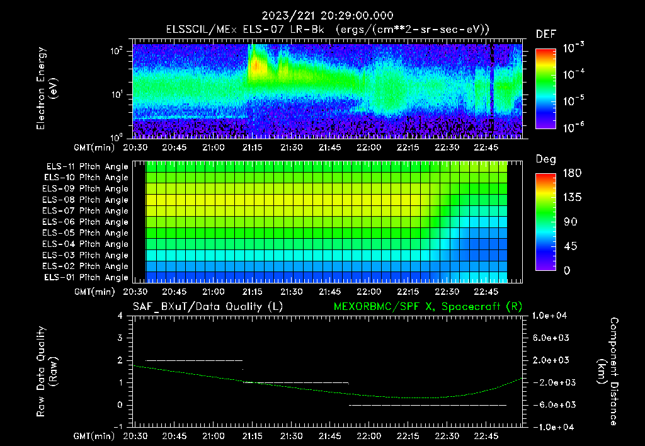Screen dimensions: 645x446
Task: Click the ELS-10 Pitch Angle row label
Action: (x=86, y=178)
